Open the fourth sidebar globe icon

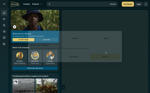(4, 31)
